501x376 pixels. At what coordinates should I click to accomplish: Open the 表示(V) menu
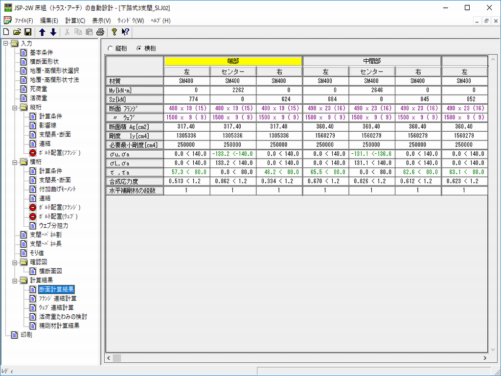(x=101, y=21)
